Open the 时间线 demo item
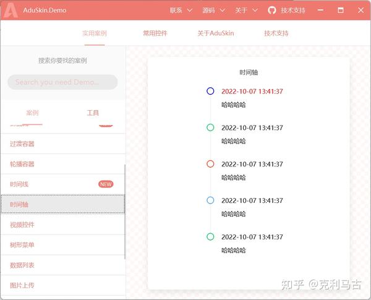This screenshot has height=300, width=371. click(63, 184)
